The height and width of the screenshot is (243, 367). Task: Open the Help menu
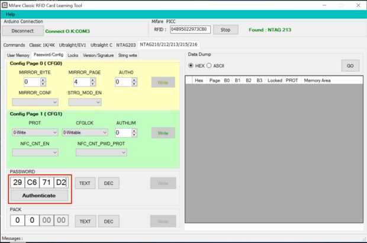10,15
